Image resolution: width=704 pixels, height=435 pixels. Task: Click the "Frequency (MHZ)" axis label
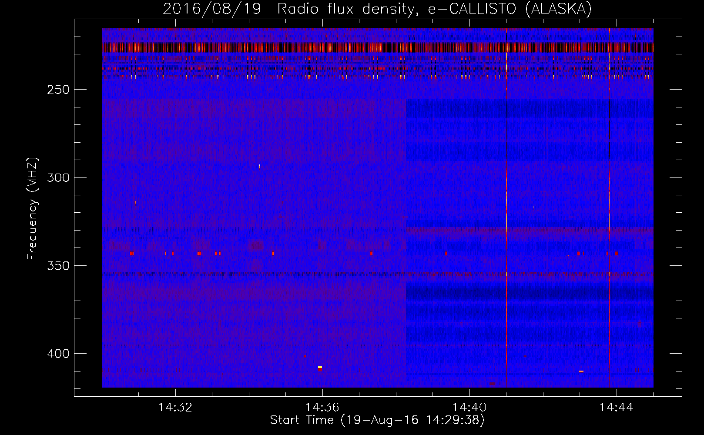pos(33,209)
